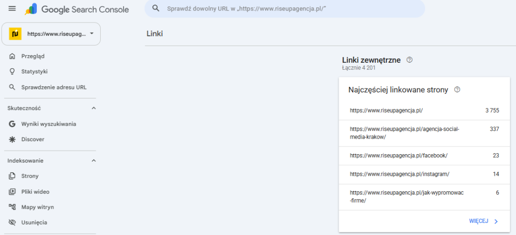Click the Statystyki lightbulb icon

[12, 71]
